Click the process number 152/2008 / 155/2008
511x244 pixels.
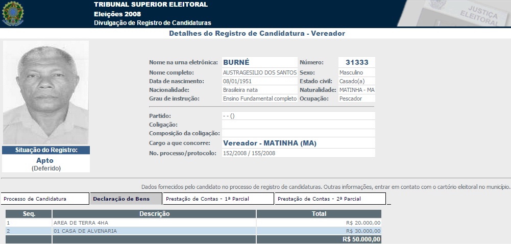[x=249, y=153]
